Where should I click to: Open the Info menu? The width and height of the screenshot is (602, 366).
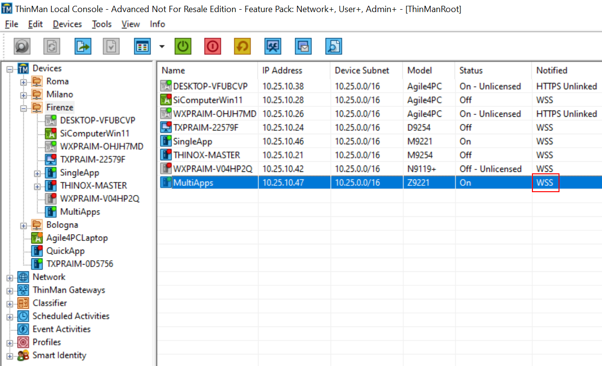(x=158, y=24)
